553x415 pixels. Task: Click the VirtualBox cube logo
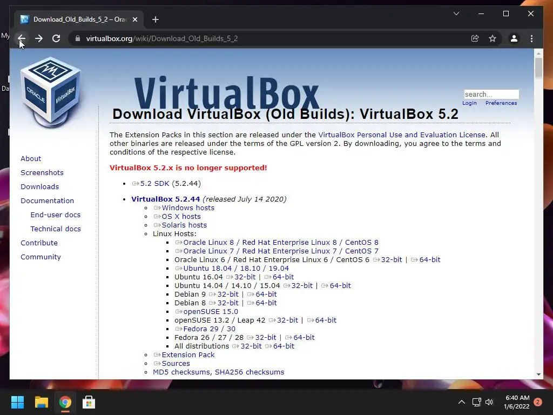[51, 92]
